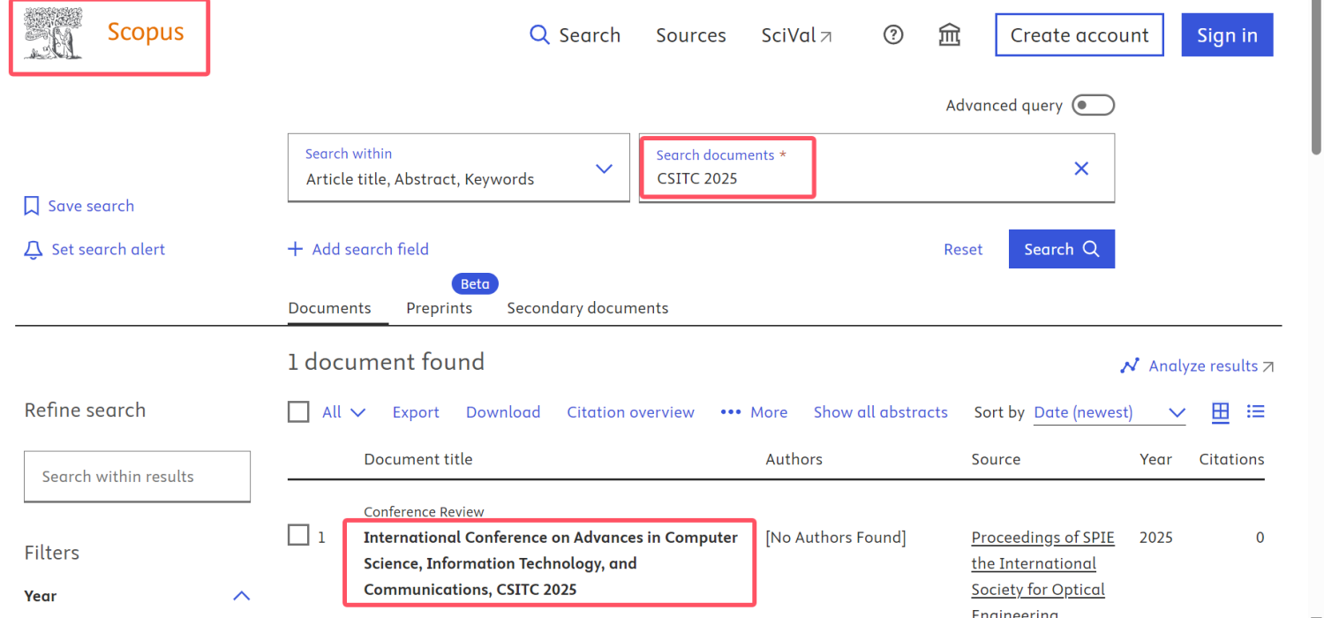Click the [No Authors Found] text
1324x618 pixels.
(x=835, y=538)
